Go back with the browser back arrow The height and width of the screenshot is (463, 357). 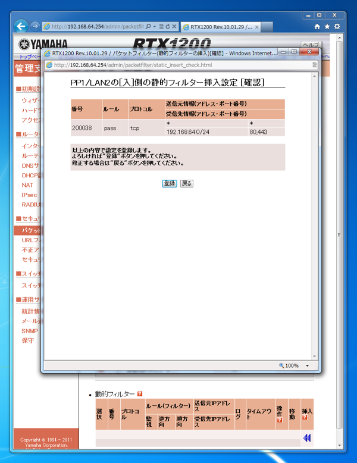(x=21, y=27)
